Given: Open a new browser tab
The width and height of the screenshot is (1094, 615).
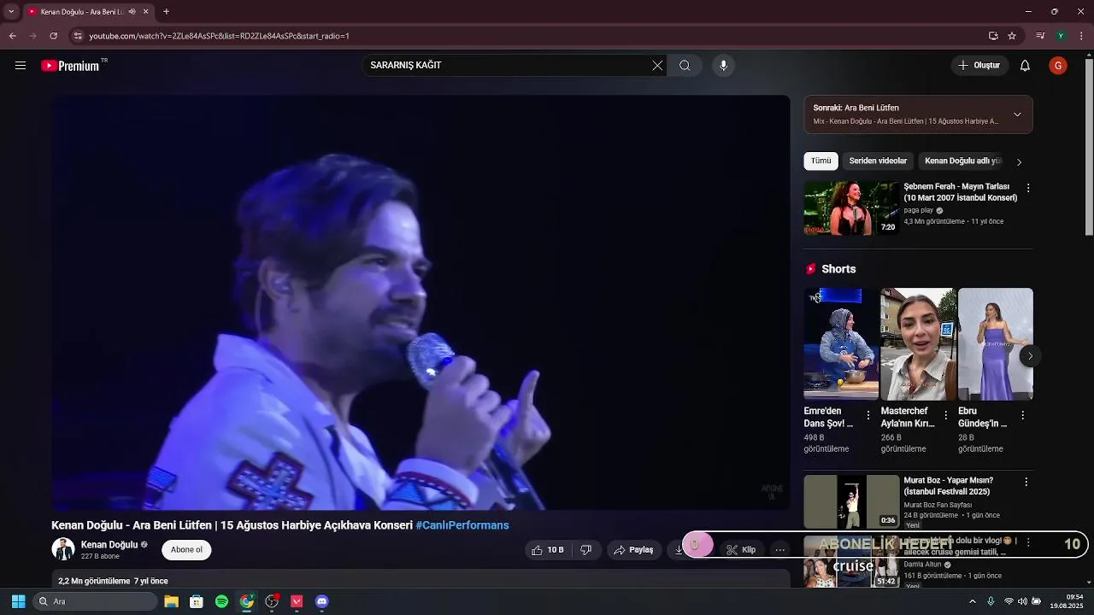Looking at the screenshot, I should [x=166, y=12].
